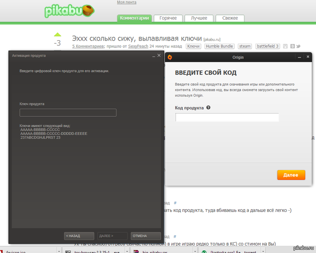Click the greyed ДАЛЕЕ > button
Viewport: 316px width, 253px height.
(112, 236)
